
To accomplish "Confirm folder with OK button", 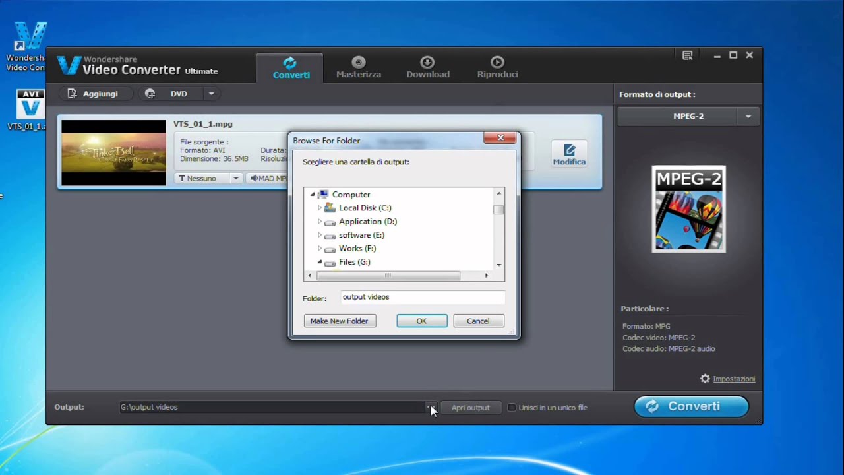I will coord(421,321).
